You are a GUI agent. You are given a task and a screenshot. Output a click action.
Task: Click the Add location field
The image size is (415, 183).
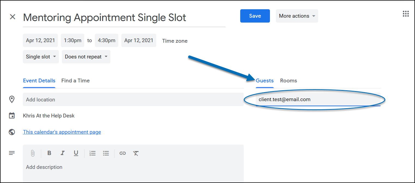[x=133, y=100]
